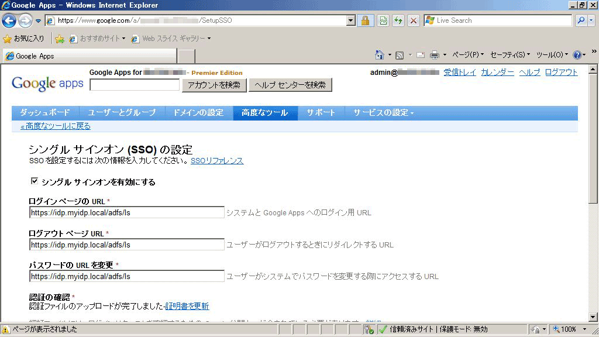The image size is (599, 337).
Task: Click the status bar warning icon
Action: click(6, 329)
